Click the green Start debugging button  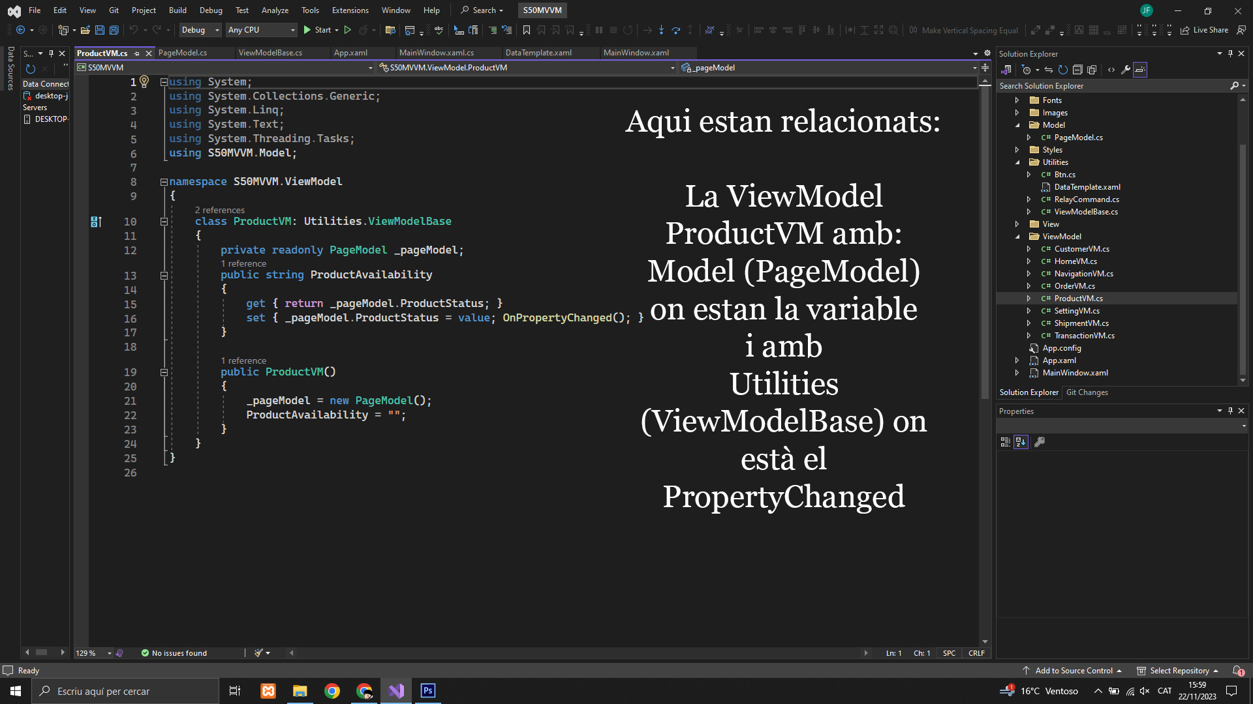click(307, 30)
